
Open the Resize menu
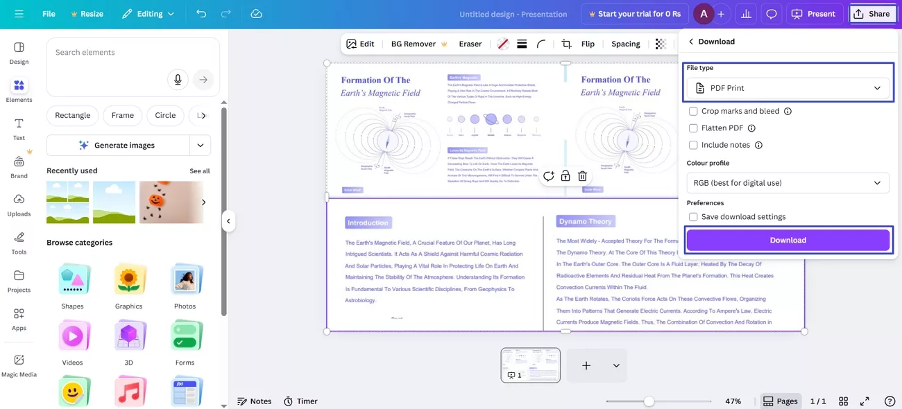tap(87, 14)
